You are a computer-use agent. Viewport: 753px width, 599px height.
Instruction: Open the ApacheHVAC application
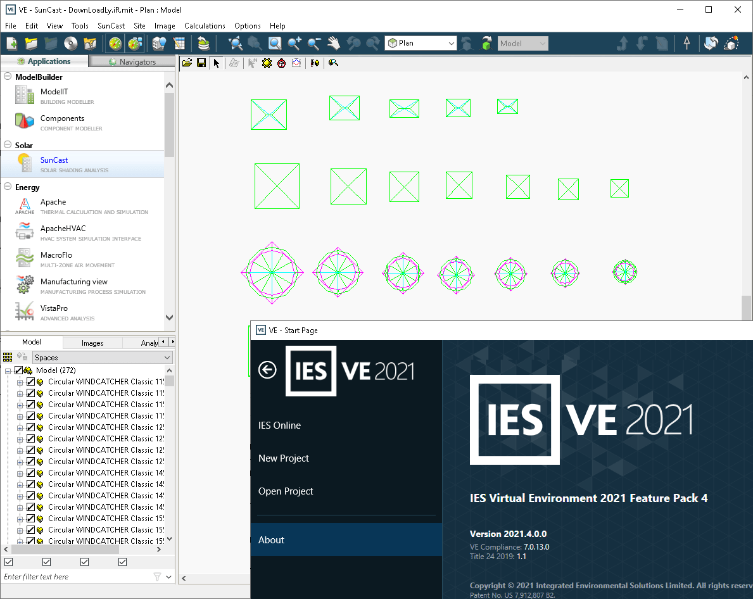(x=82, y=232)
